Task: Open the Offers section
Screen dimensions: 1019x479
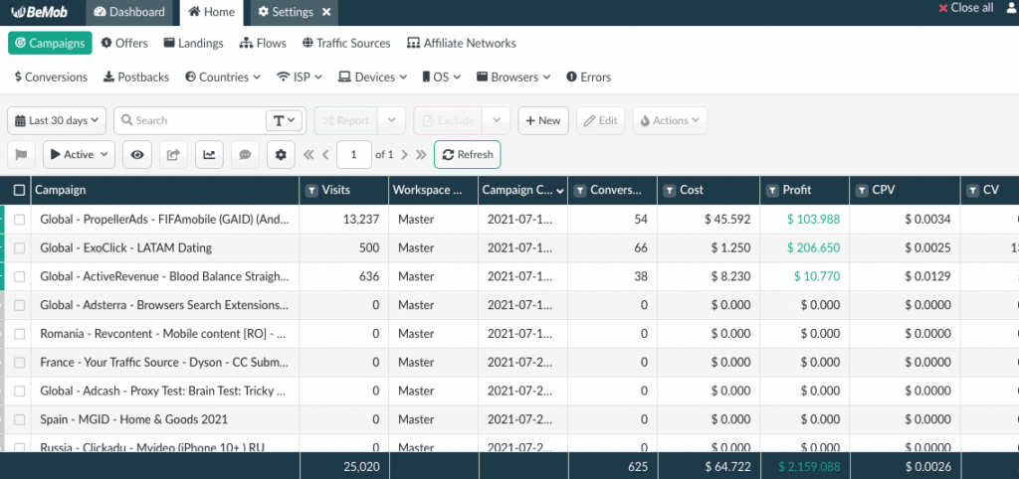Action: click(x=124, y=43)
